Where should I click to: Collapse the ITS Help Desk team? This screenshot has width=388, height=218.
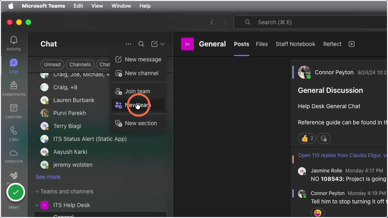[37, 205]
